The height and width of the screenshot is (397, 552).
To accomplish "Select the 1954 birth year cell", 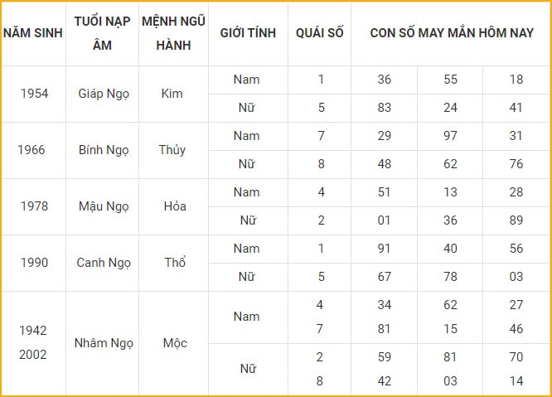I will 34,94.
